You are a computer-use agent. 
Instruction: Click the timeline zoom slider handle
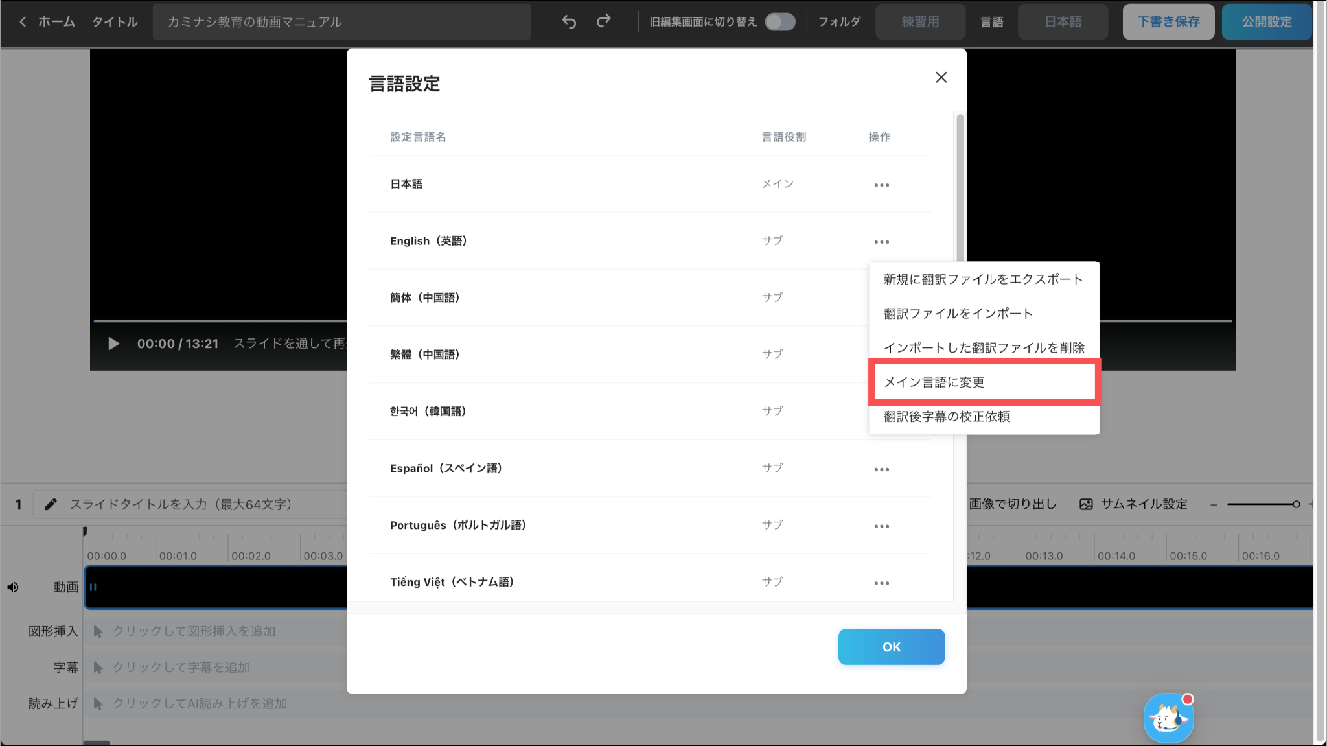pyautogui.click(x=1296, y=504)
